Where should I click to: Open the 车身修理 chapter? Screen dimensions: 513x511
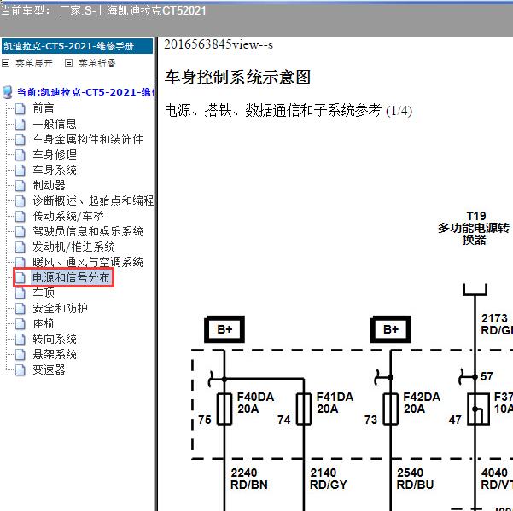[55, 154]
